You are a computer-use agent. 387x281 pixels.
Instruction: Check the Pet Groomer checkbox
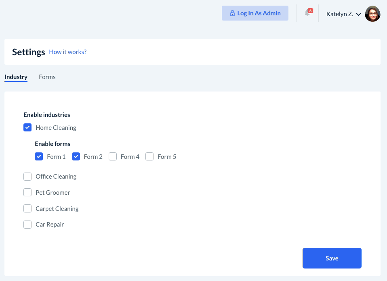tap(27, 193)
